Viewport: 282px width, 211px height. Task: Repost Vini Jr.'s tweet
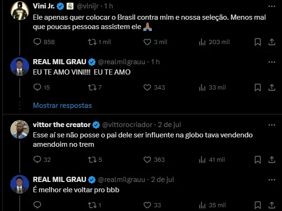pos(93,42)
